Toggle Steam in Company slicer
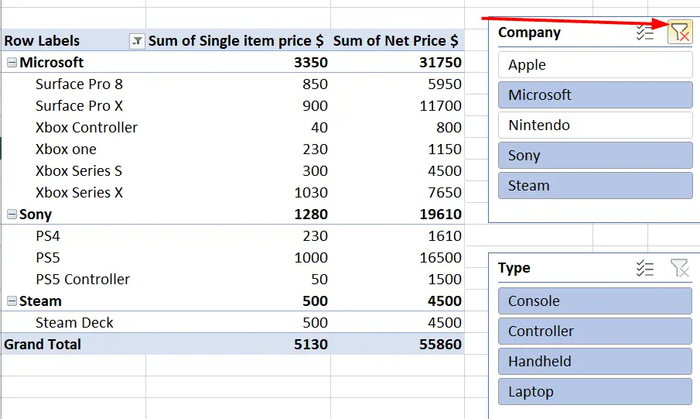 [x=595, y=186]
